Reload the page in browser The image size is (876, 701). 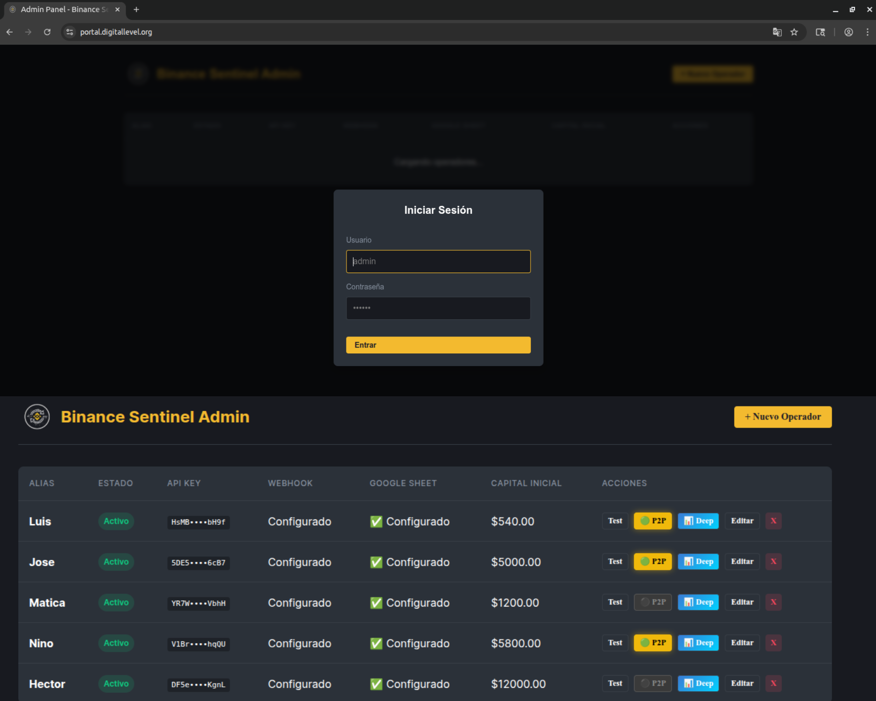click(47, 32)
